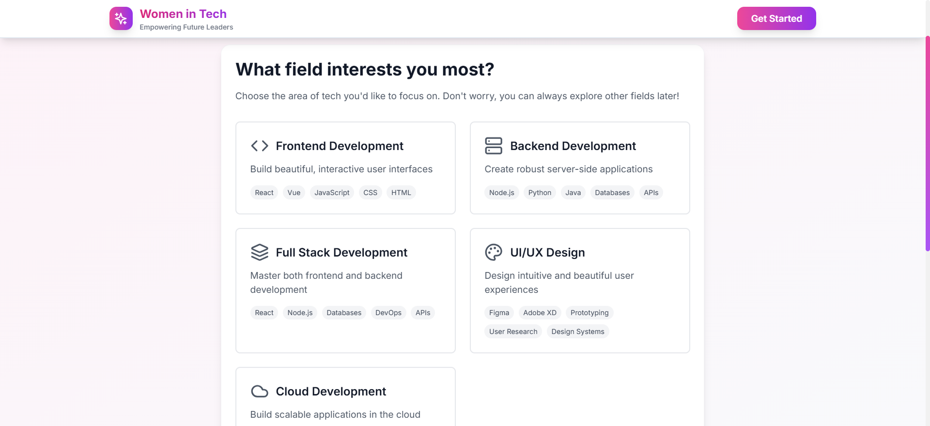Click the JavaScript tag in Frontend card
The width and height of the screenshot is (930, 426).
[332, 193]
